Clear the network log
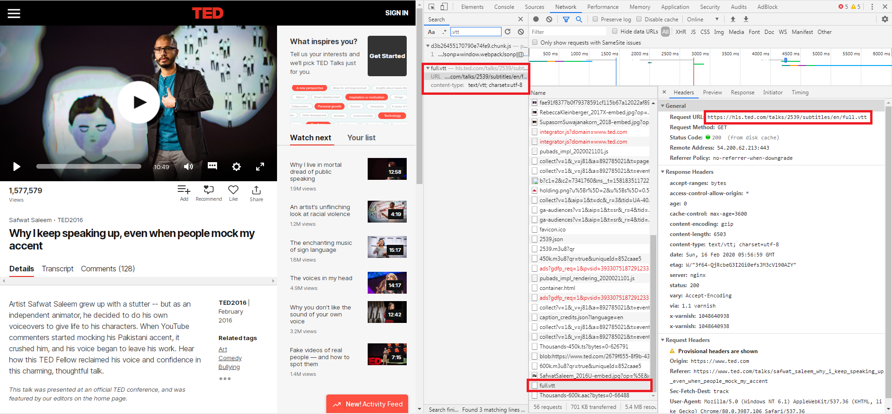Image resolution: width=892 pixels, height=414 pixels. (x=549, y=19)
